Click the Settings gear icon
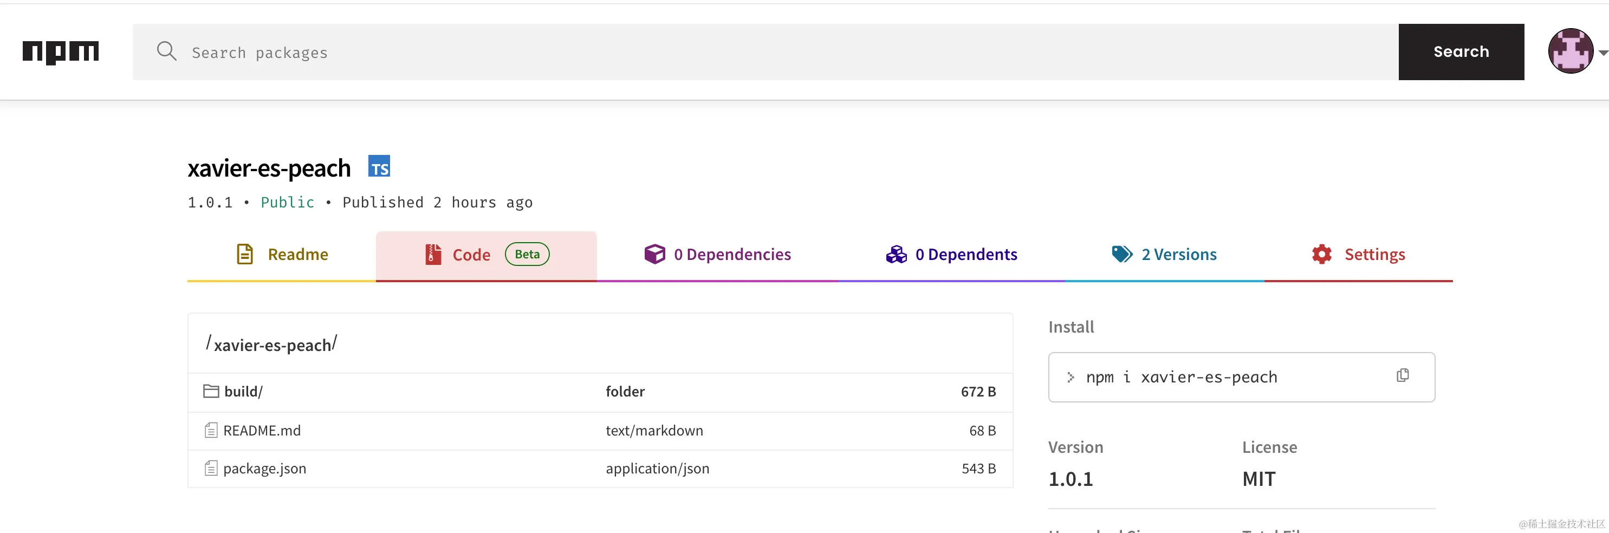The height and width of the screenshot is (533, 1609). 1322,255
